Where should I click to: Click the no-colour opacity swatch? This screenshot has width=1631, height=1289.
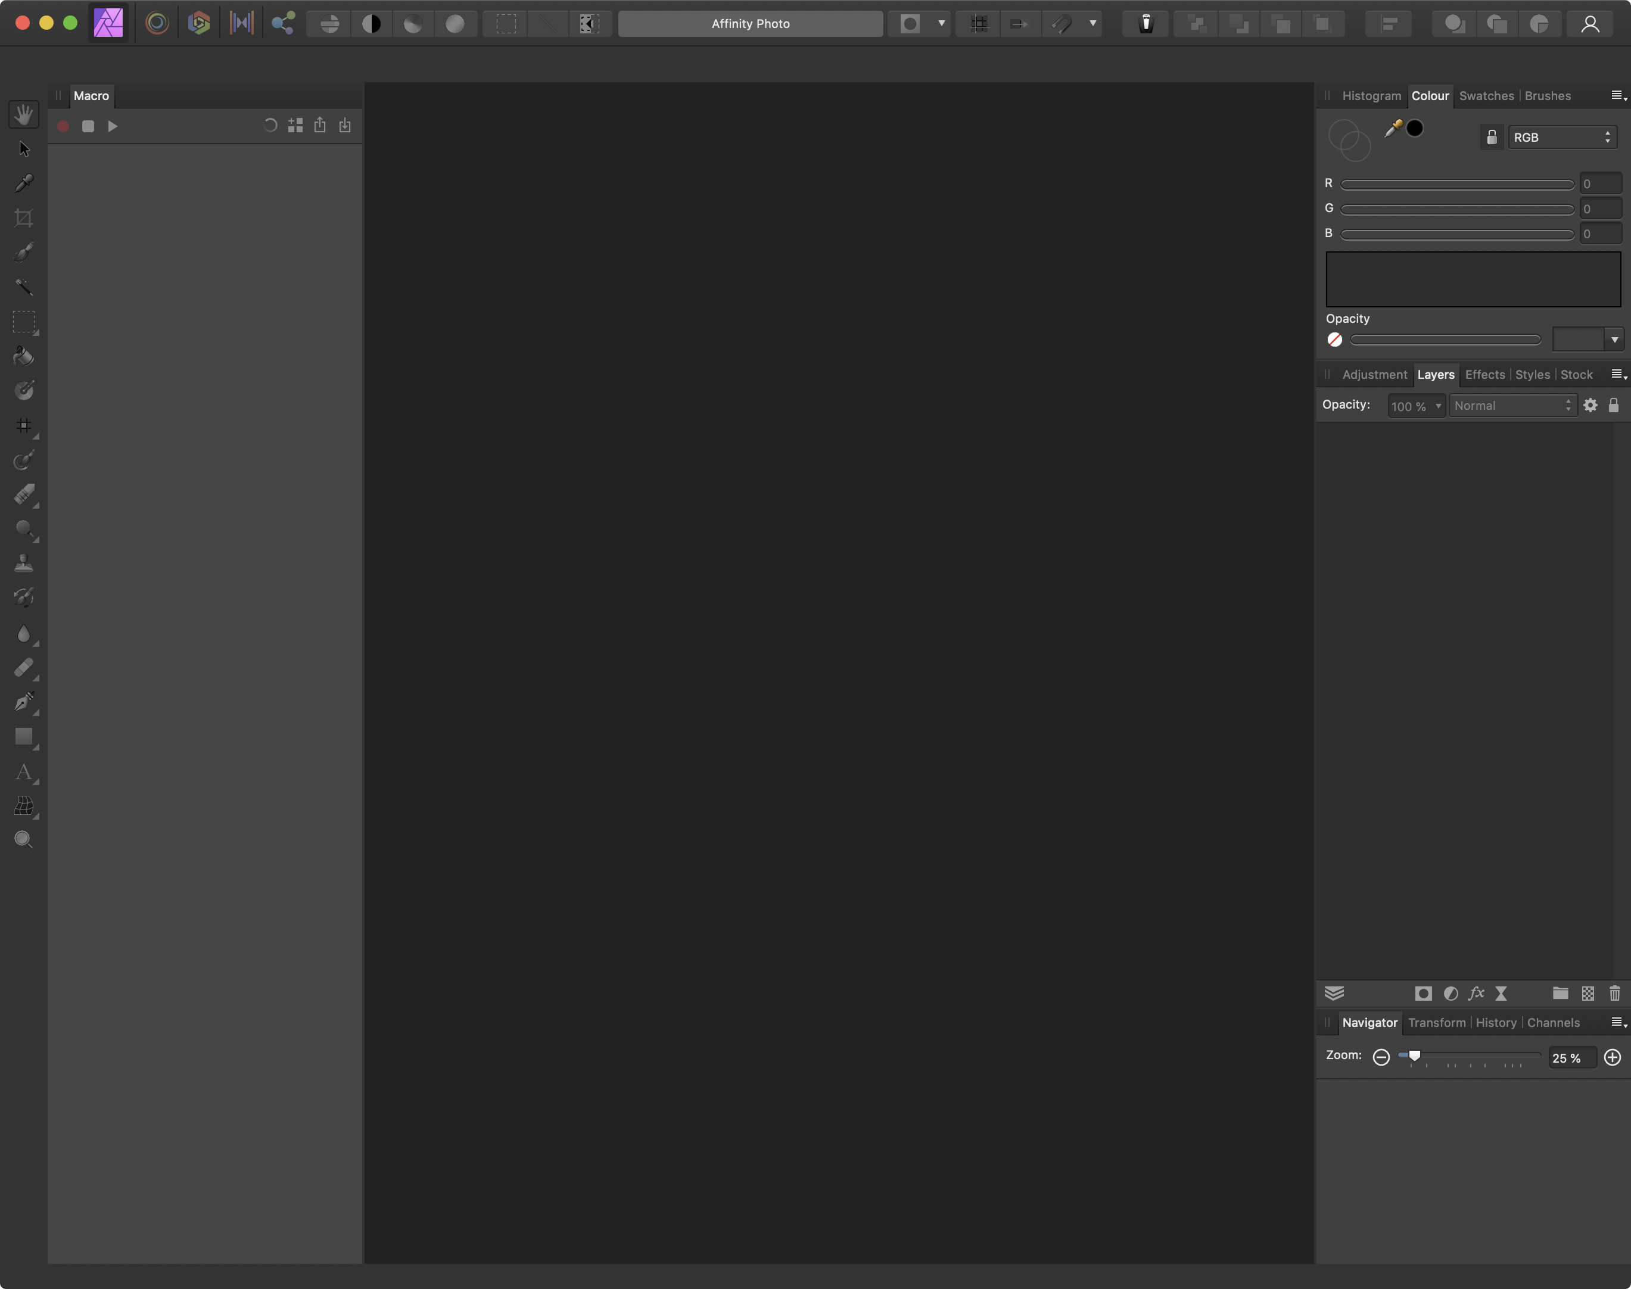click(x=1334, y=340)
